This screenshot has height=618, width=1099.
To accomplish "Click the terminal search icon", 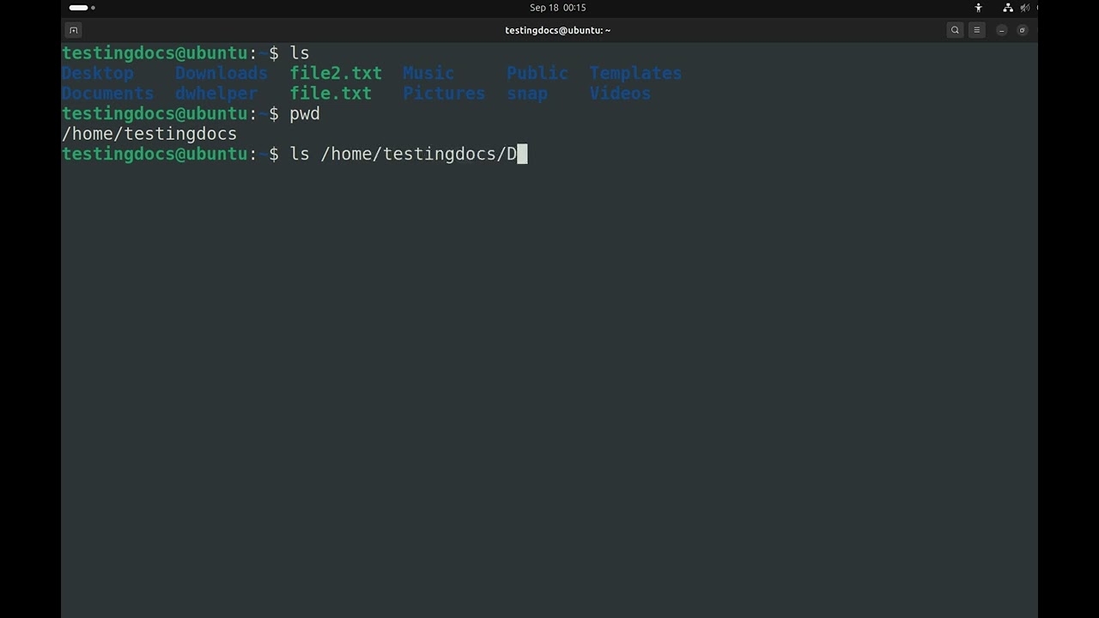I will point(955,30).
